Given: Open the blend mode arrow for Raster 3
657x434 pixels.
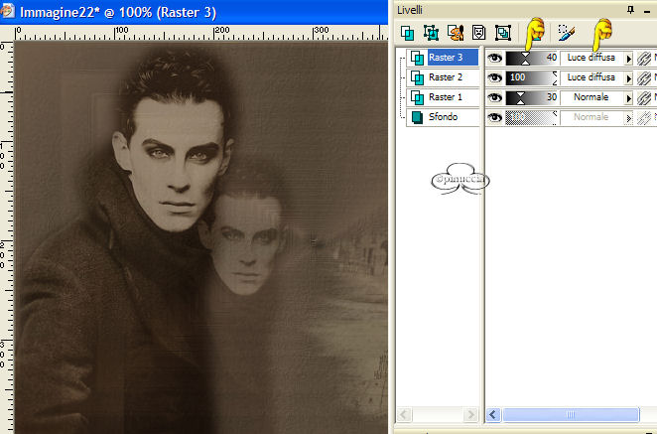Looking at the screenshot, I should [628, 59].
